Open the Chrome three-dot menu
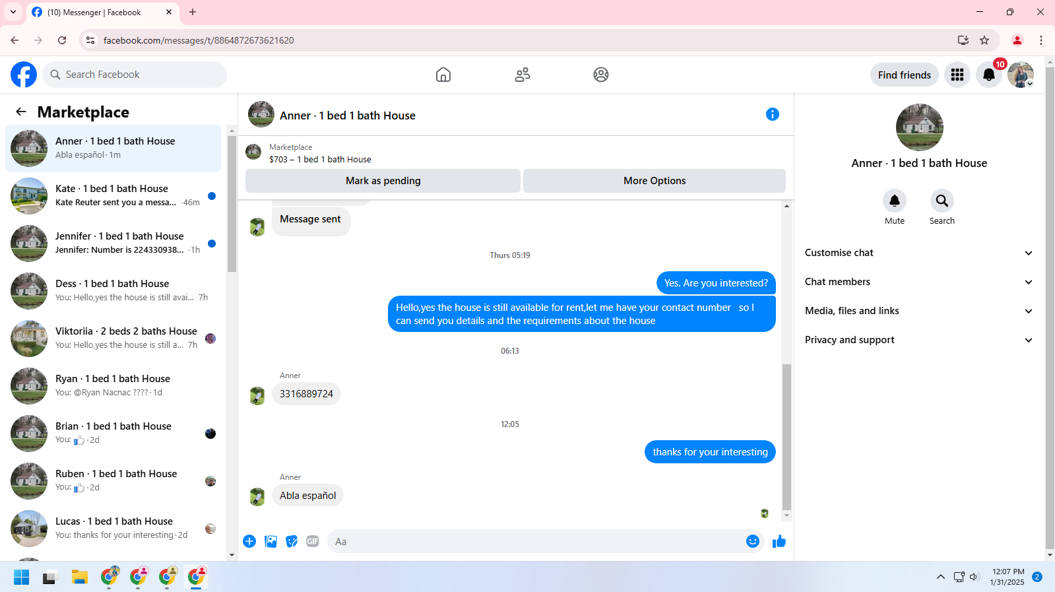 pos(1041,40)
